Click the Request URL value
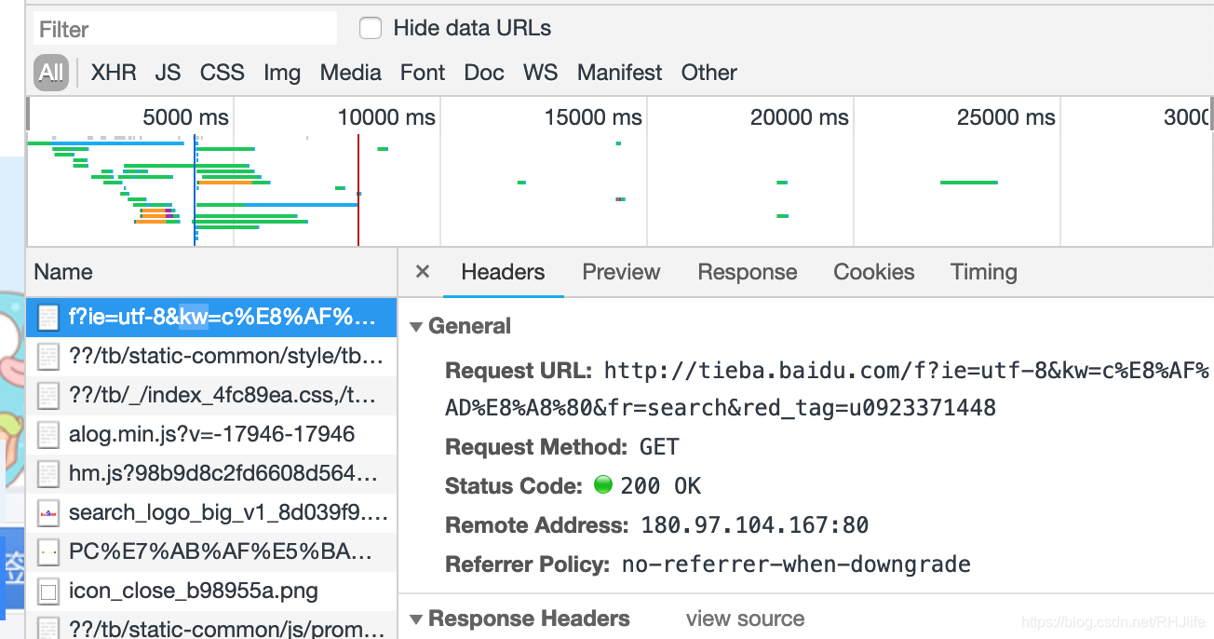This screenshot has height=639, width=1214. coord(827,388)
